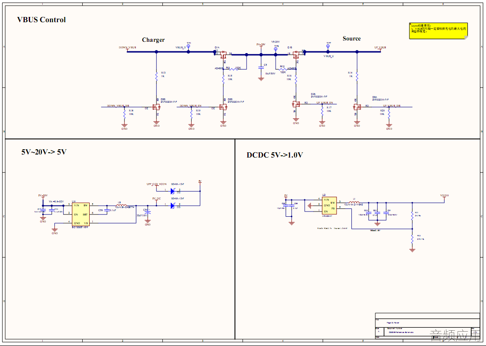Select transistor Q3A near UP_VBUS_DIS
The width and height of the screenshot is (486, 346).
tap(357, 107)
